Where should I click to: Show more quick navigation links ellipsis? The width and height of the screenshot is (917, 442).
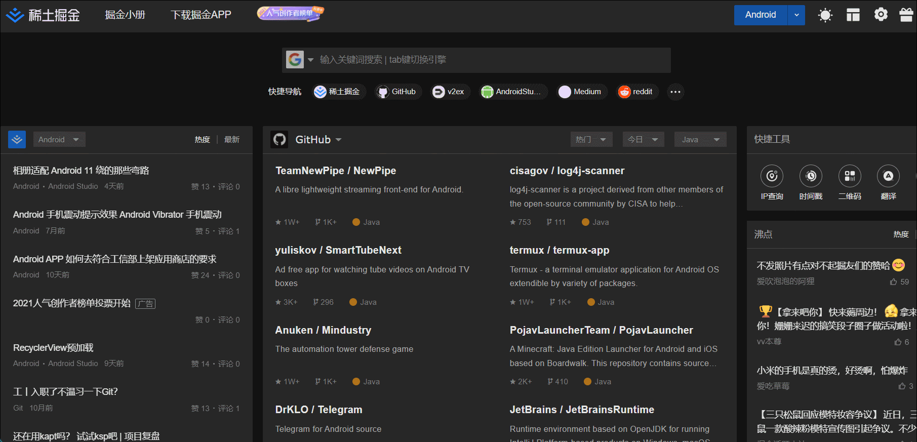click(x=675, y=92)
